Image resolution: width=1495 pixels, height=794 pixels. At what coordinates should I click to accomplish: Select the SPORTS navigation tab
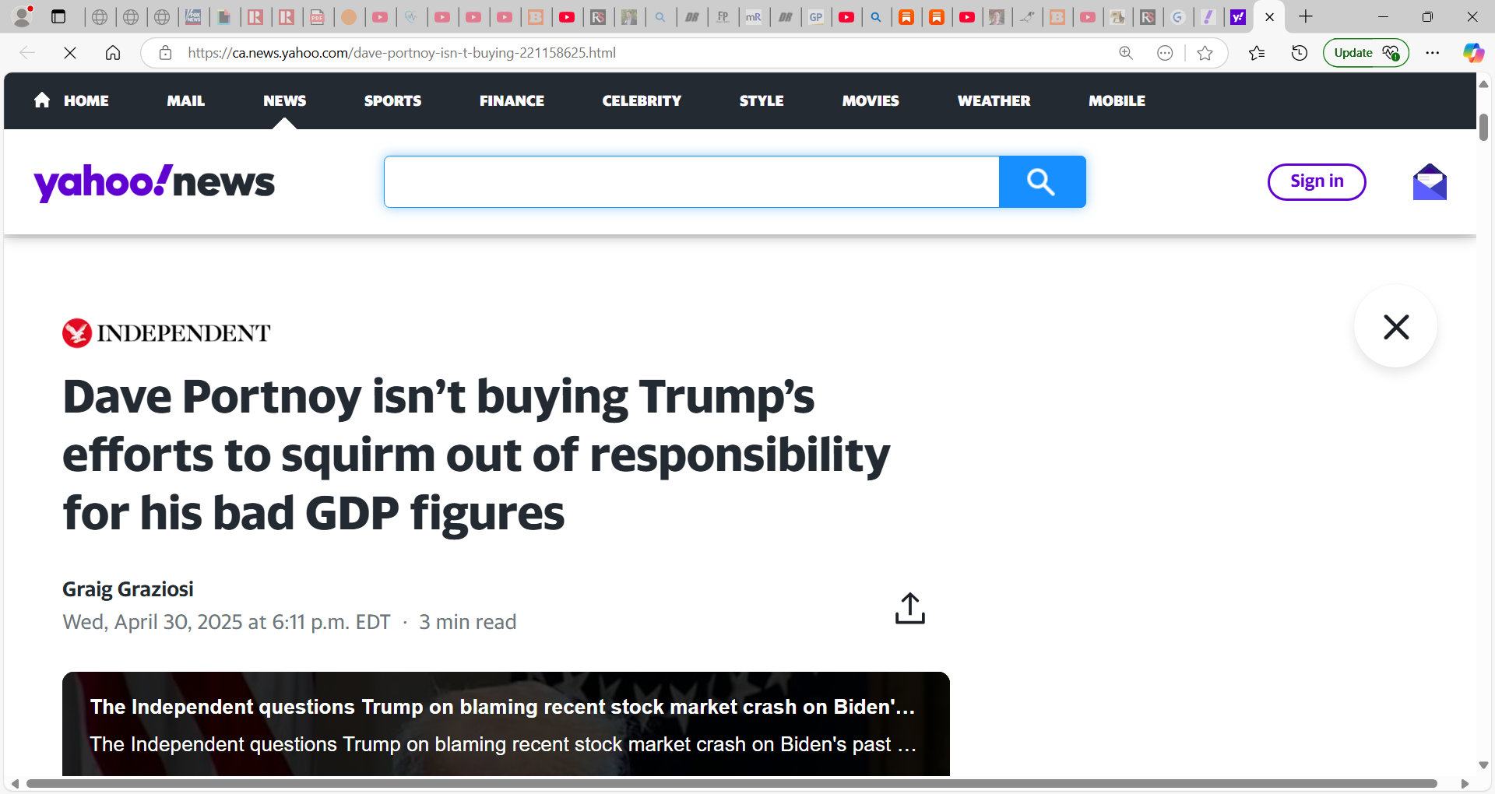click(x=392, y=100)
